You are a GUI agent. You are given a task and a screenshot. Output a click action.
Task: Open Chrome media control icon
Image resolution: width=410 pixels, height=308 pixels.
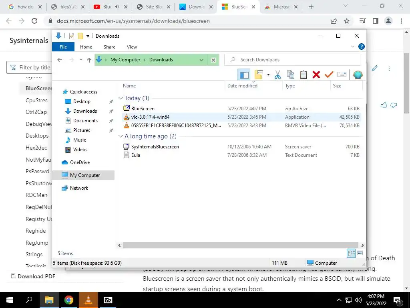tap(362, 21)
